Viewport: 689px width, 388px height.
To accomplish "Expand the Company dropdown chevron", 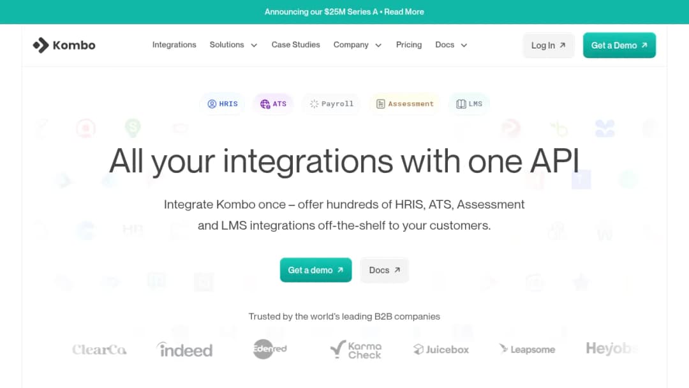I will coord(378,45).
